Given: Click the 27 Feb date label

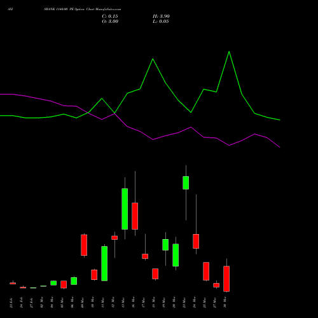Looking at the screenshot, I should (x=32, y=303).
